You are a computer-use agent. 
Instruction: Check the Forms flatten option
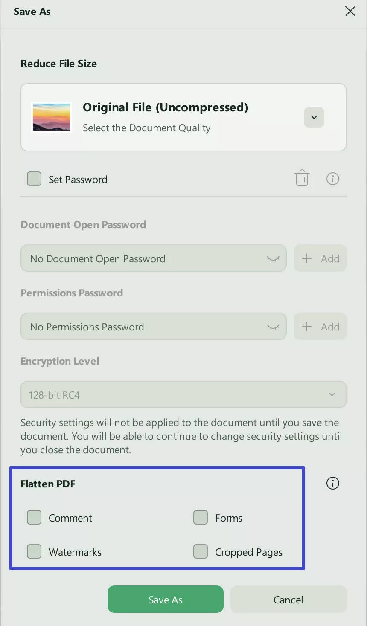(x=200, y=517)
